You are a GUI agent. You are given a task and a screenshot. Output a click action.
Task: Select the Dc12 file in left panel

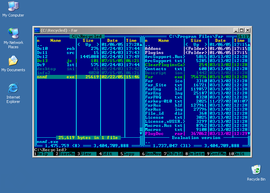pyautogui.click(x=88, y=57)
